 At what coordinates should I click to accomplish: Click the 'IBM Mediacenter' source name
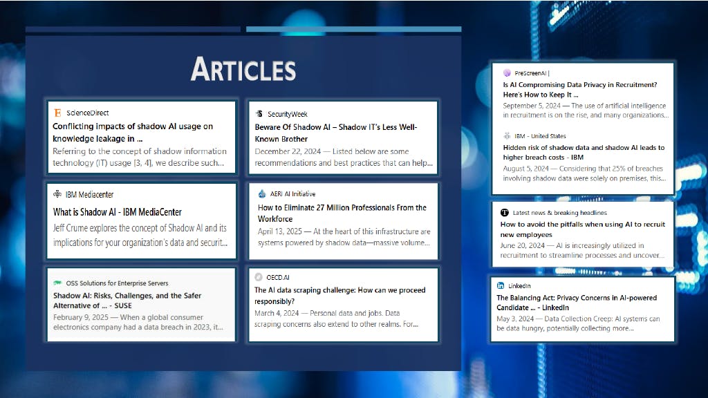point(89,194)
